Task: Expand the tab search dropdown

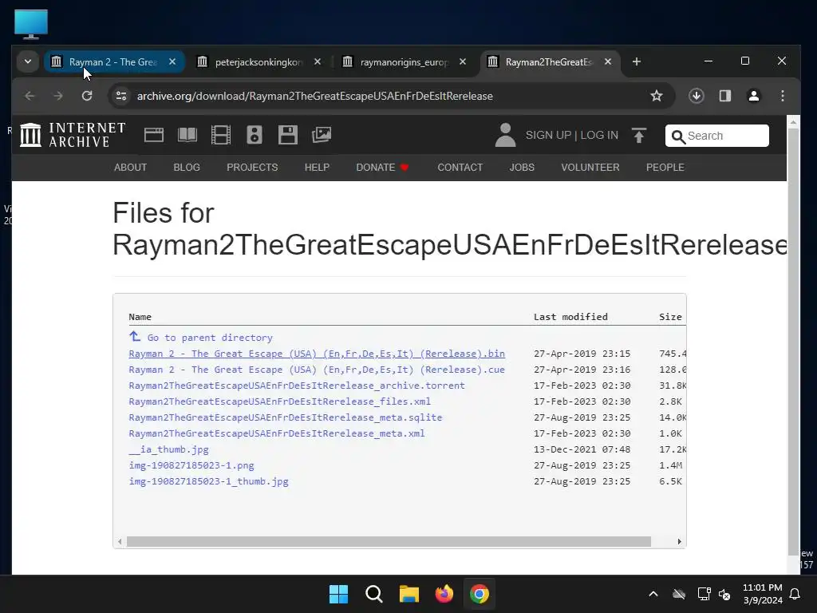Action: 28,62
